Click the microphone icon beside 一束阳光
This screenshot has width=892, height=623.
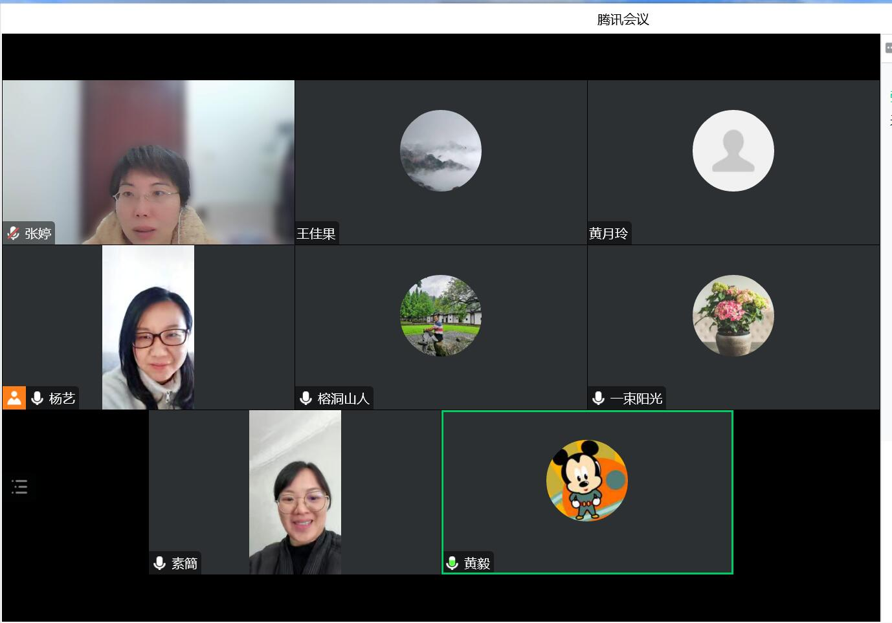click(x=599, y=399)
